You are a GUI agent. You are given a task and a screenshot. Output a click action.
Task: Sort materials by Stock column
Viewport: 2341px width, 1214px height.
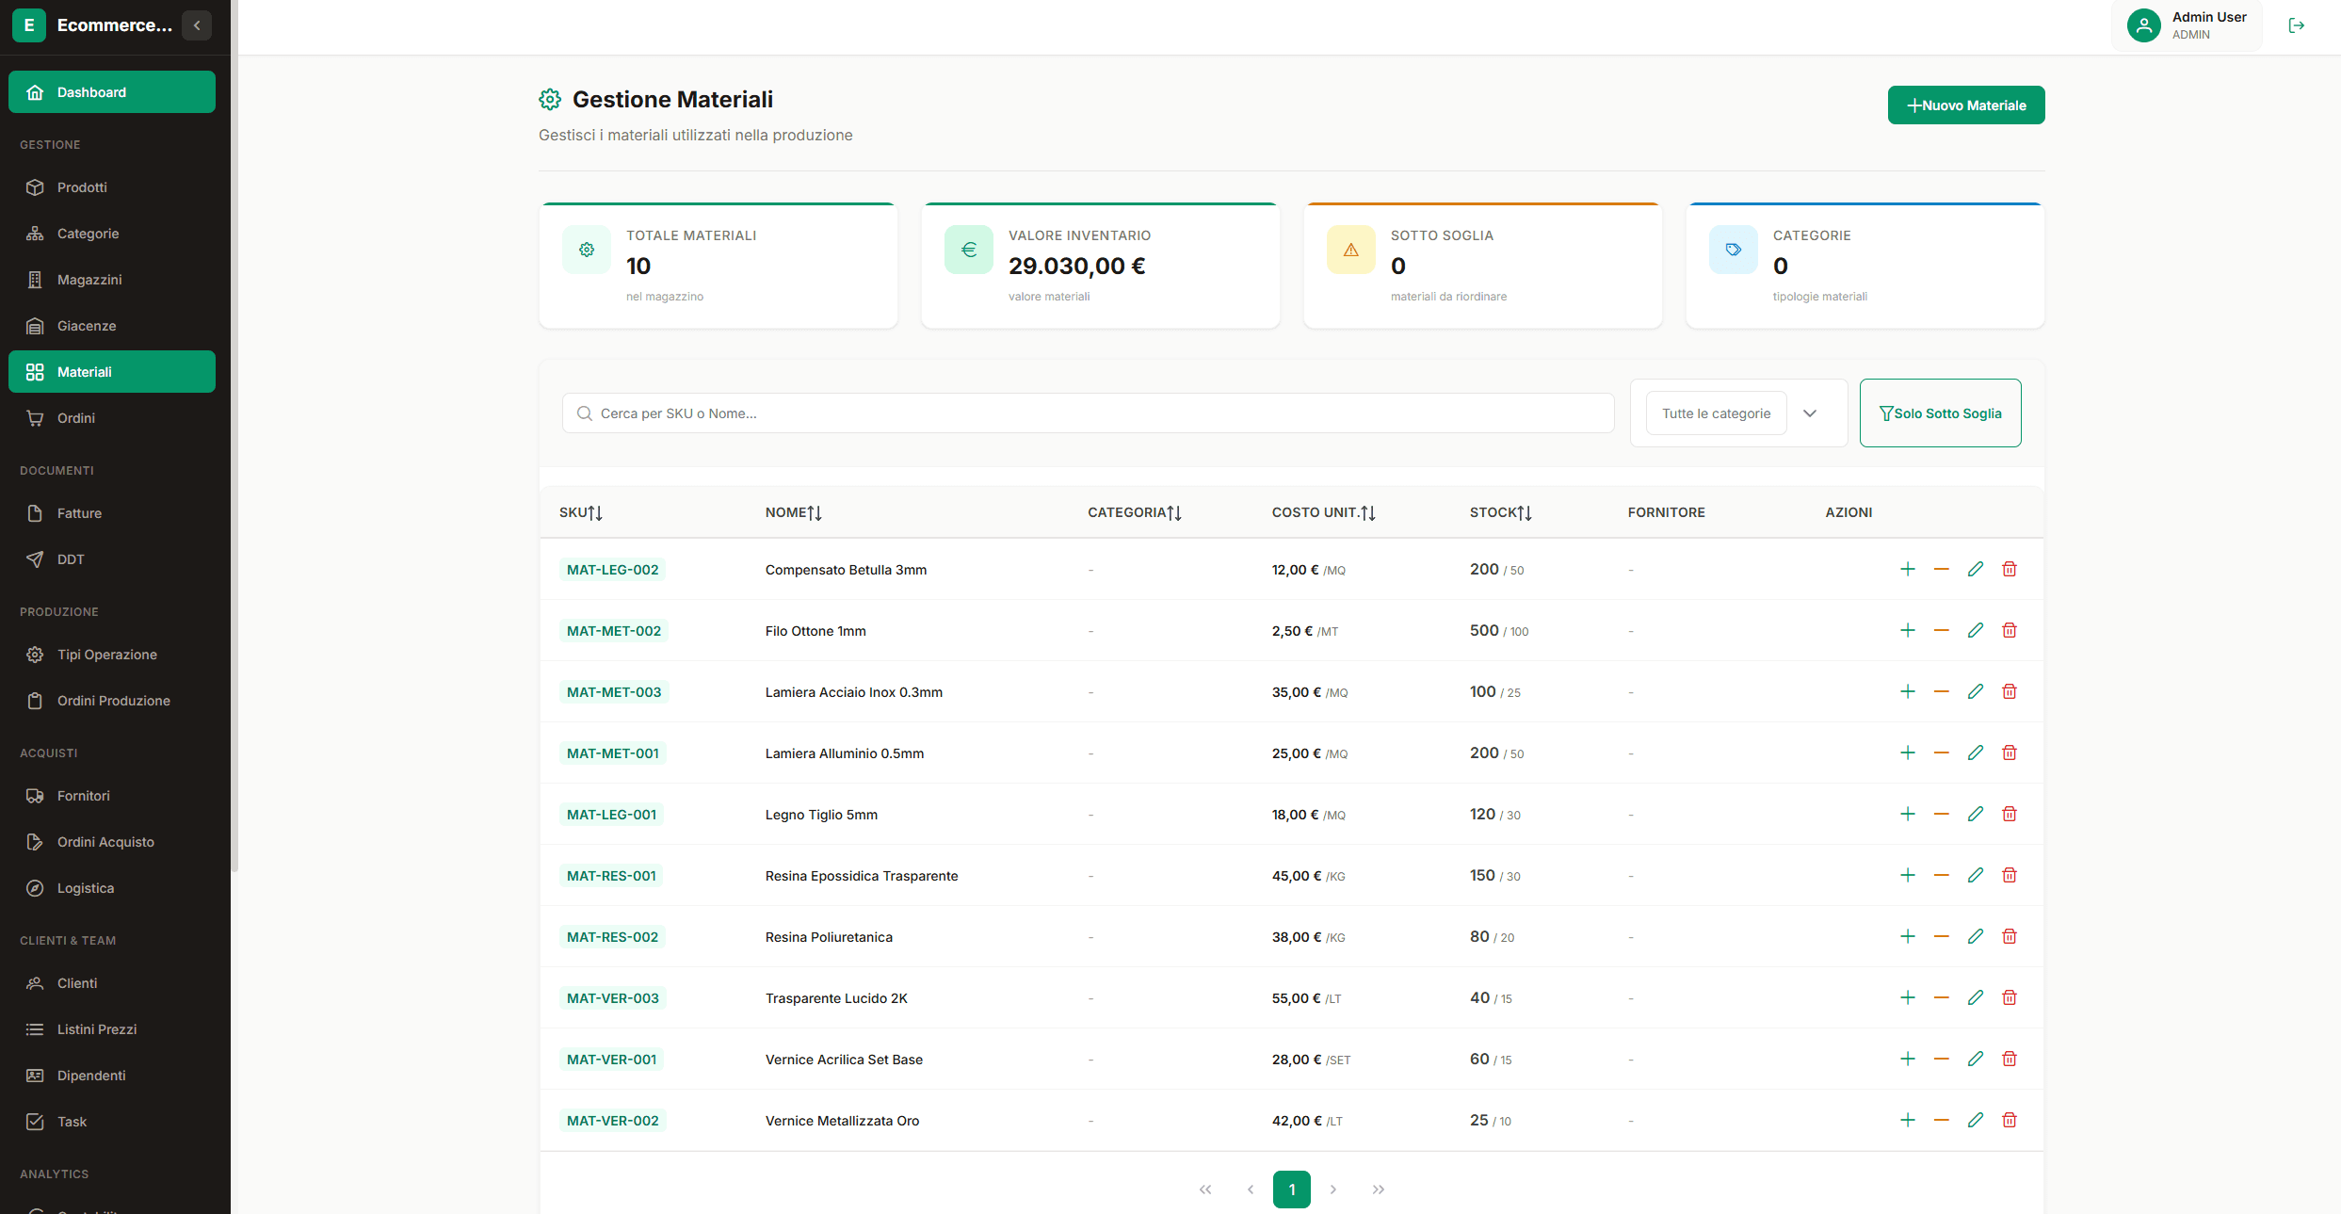[1500, 512]
